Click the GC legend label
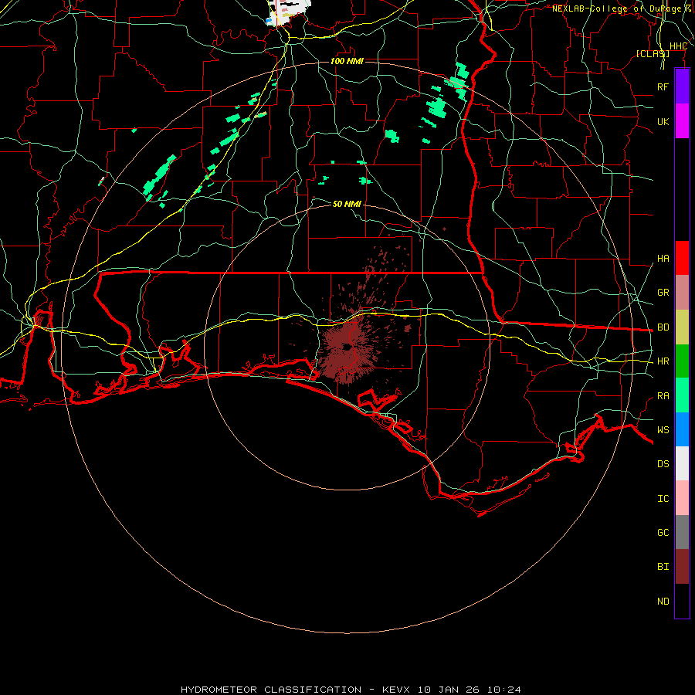The image size is (695, 695). tap(663, 533)
